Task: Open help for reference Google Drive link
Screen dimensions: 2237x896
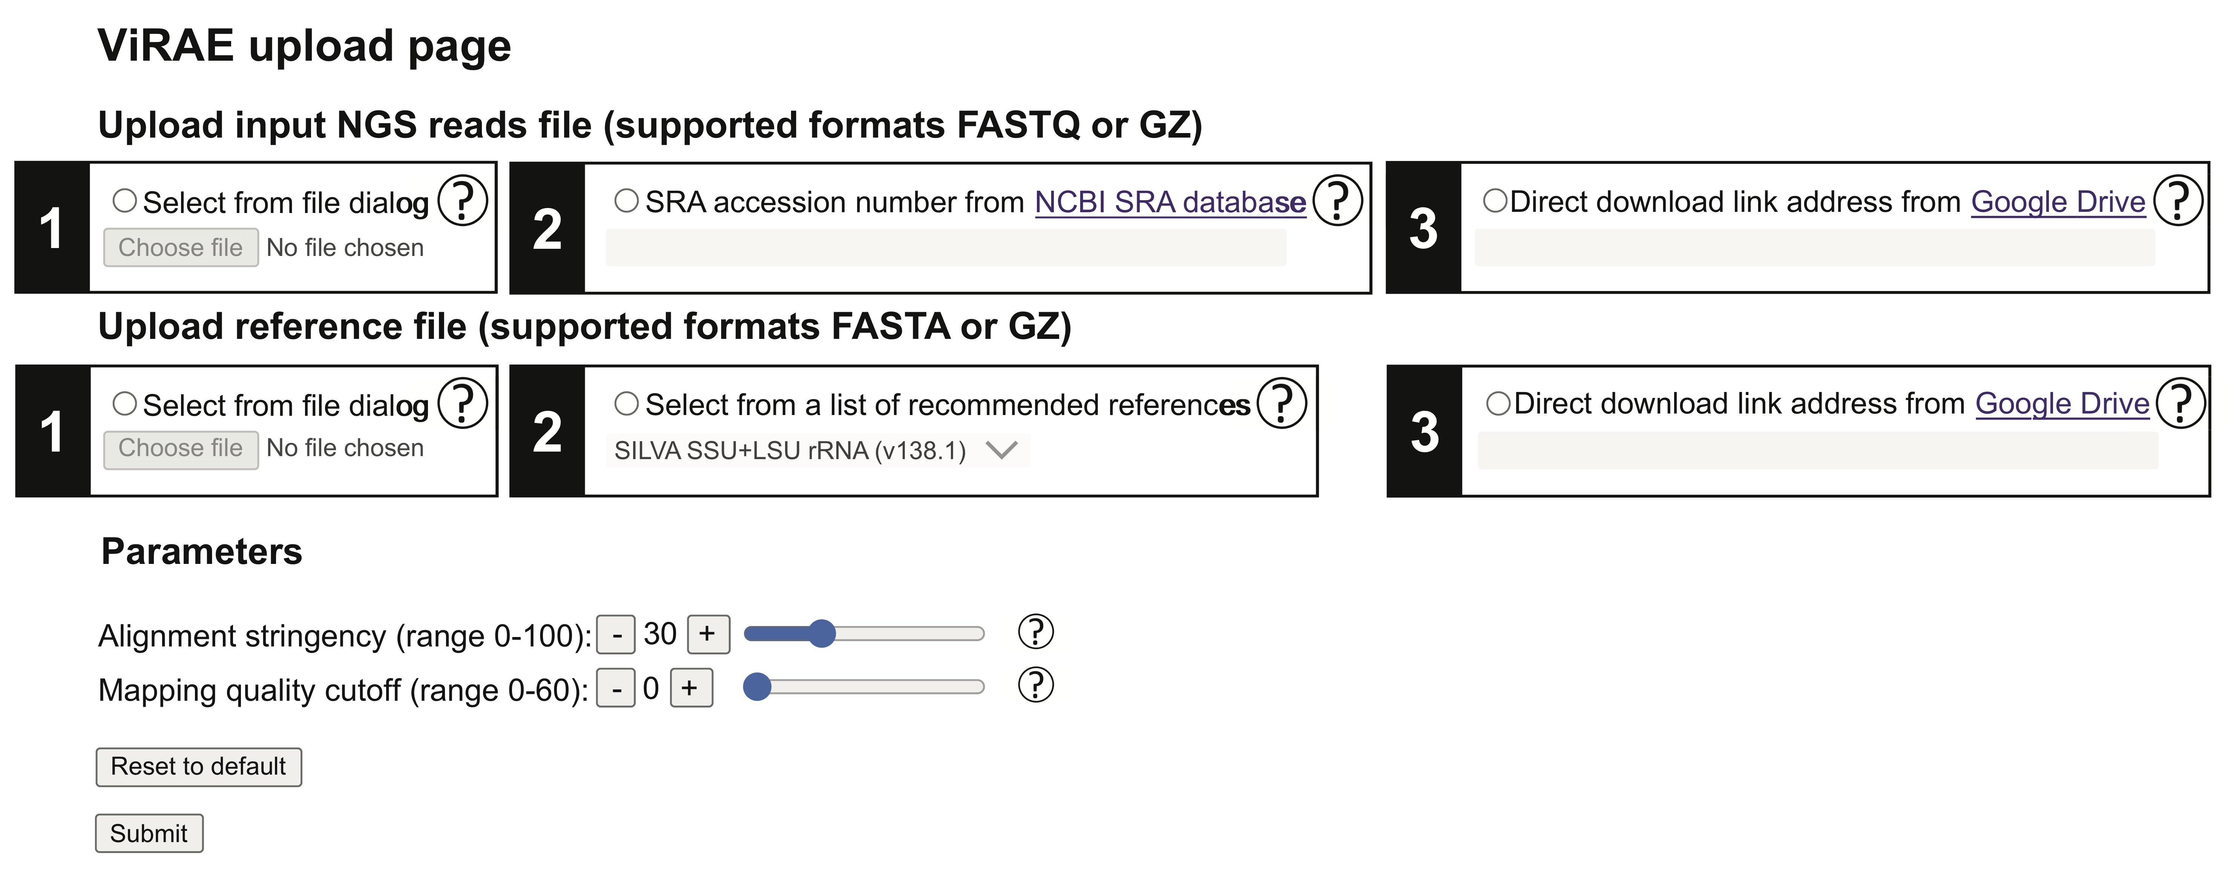Action: tap(2180, 404)
